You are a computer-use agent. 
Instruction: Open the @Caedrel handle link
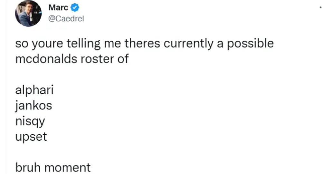coord(66,19)
